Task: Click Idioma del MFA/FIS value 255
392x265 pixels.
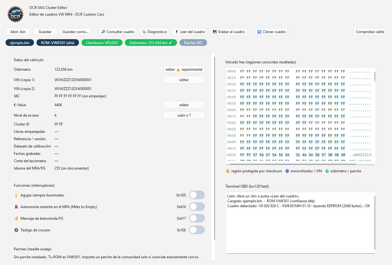Action: tap(71, 168)
